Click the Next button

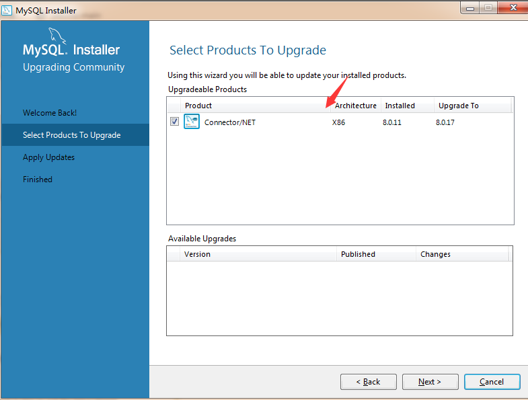[x=430, y=382]
